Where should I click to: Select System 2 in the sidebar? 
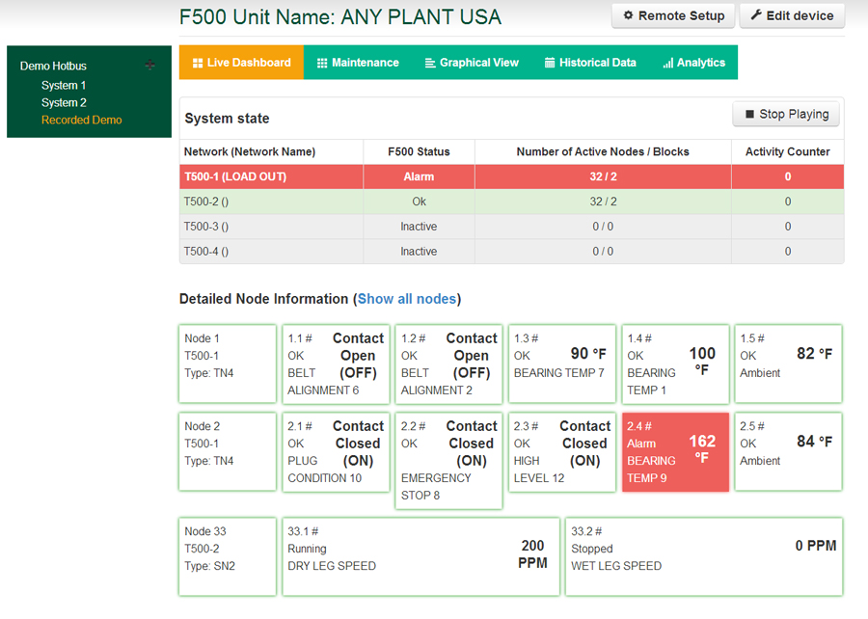[x=64, y=102]
